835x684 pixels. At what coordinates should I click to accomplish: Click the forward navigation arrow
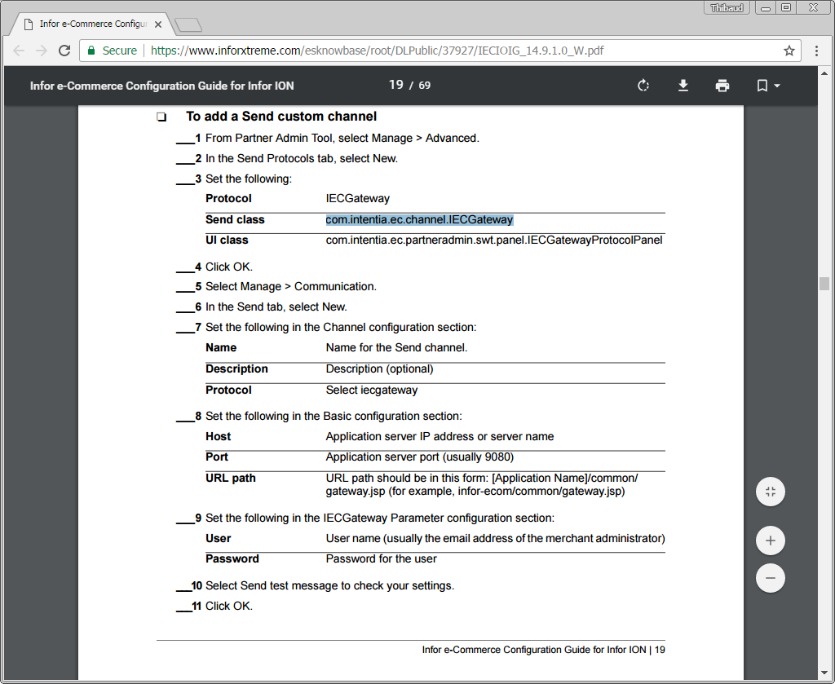coord(42,51)
